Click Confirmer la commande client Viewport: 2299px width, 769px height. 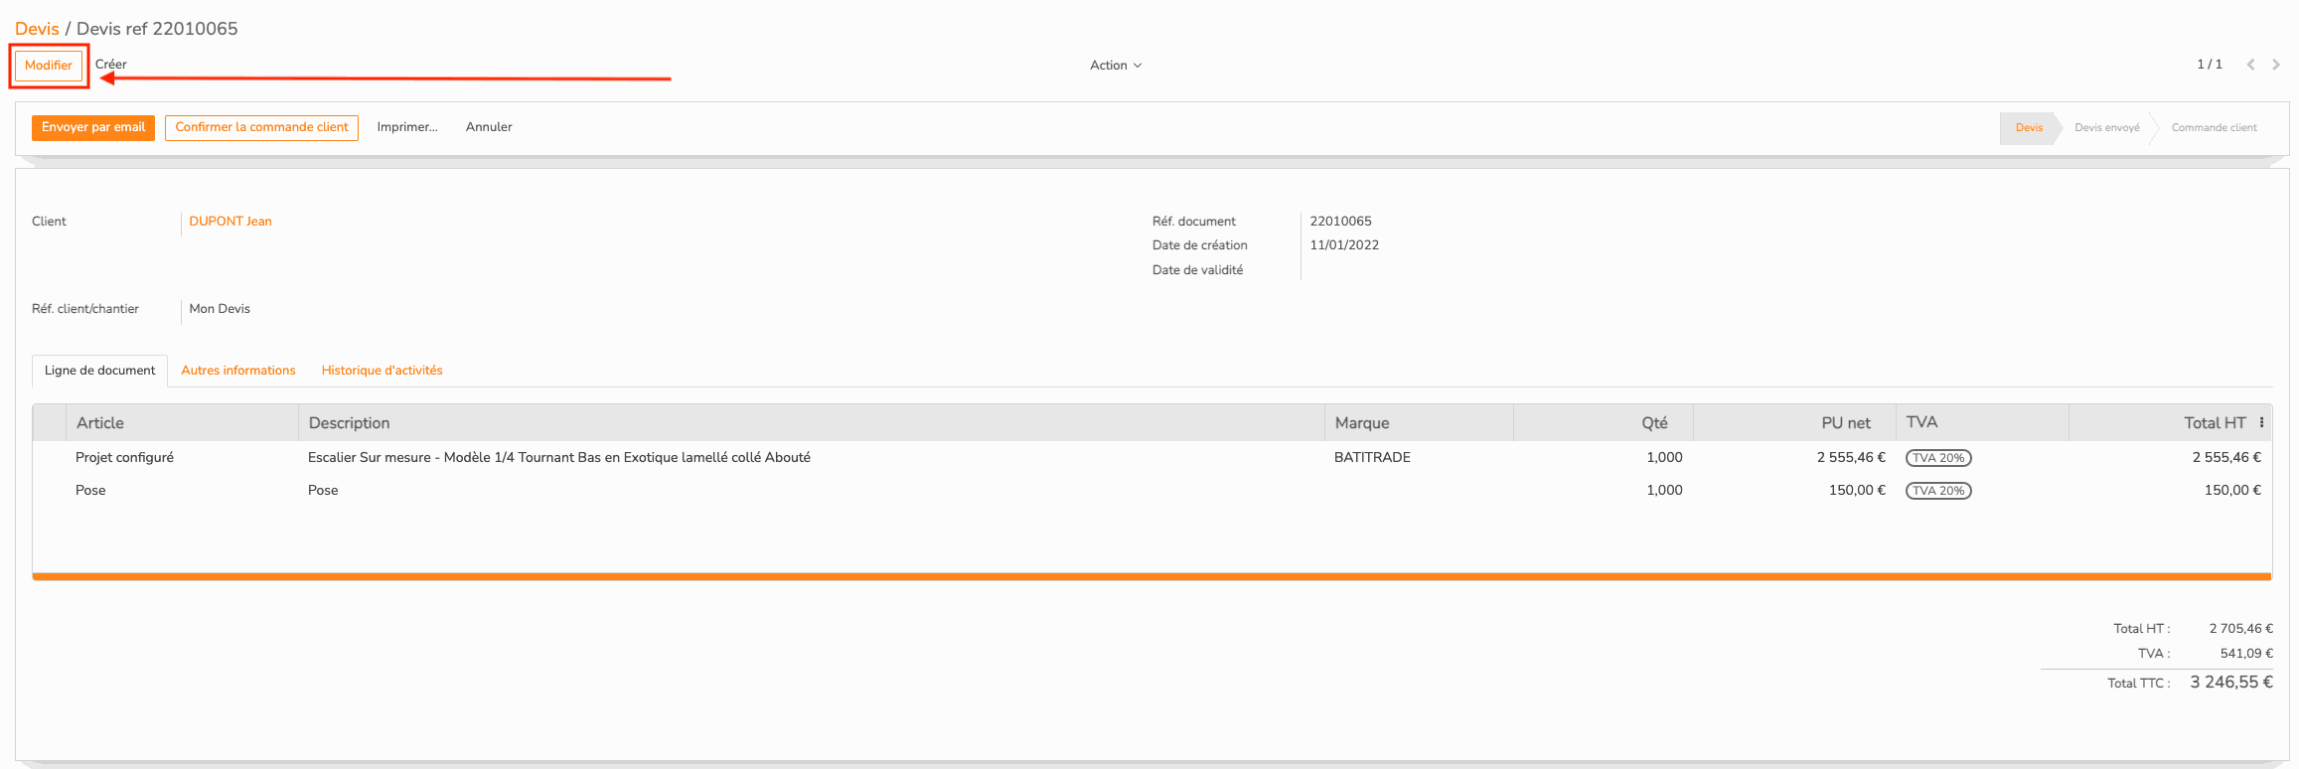click(x=261, y=127)
